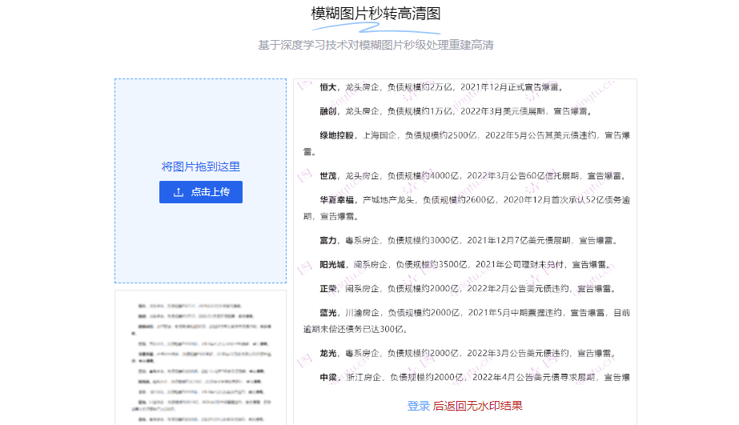
Task: Click the 中梁 line in result
Action: (x=475, y=377)
